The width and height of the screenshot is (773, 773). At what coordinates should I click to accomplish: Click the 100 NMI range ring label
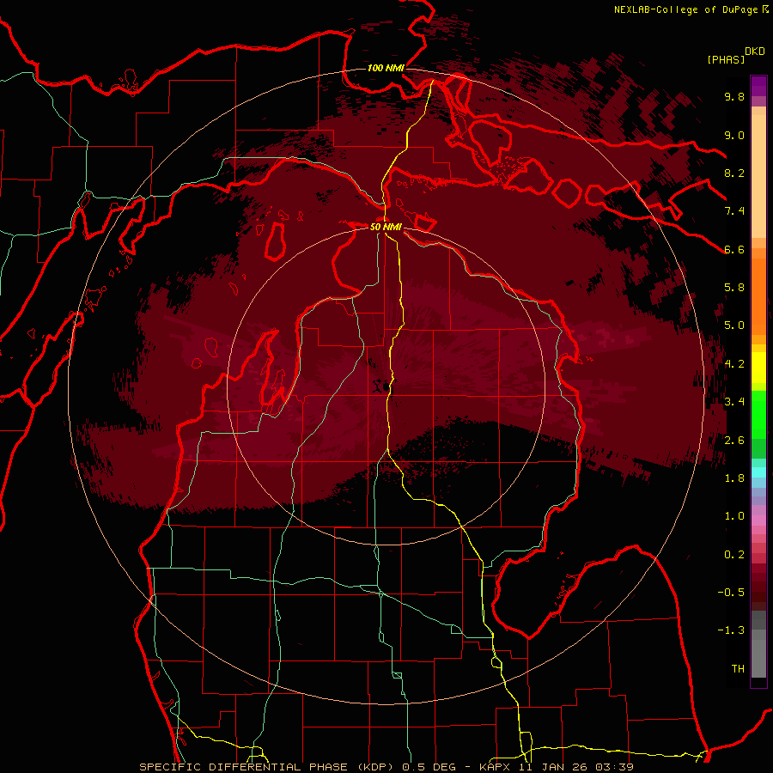tap(386, 68)
